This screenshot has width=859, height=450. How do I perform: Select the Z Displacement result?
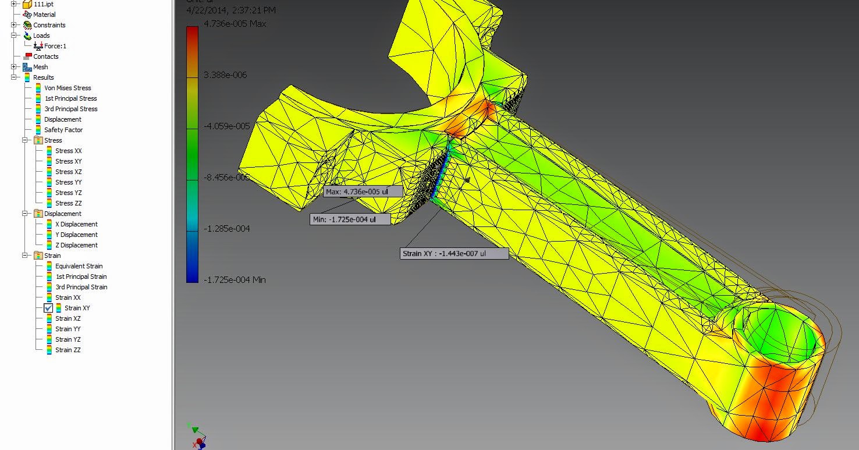tap(76, 245)
